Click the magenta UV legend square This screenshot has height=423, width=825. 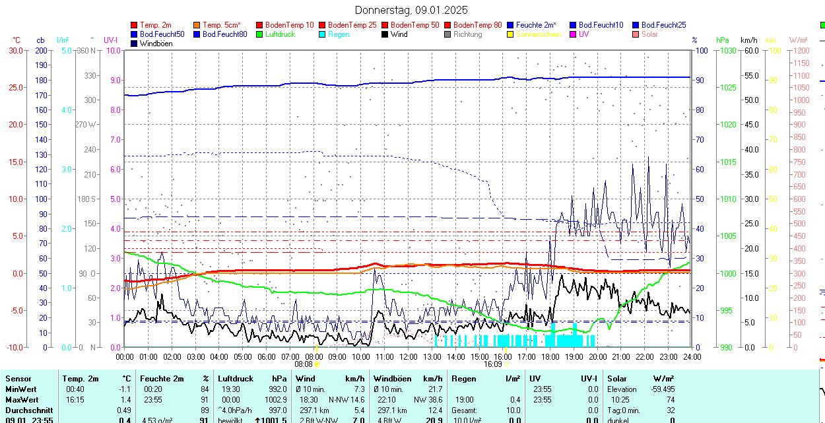(573, 34)
